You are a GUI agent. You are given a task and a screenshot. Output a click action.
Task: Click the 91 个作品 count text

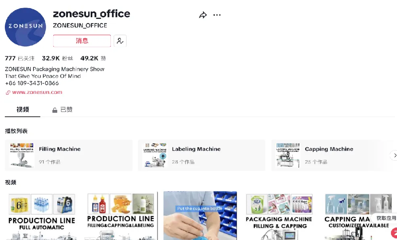(x=50, y=162)
